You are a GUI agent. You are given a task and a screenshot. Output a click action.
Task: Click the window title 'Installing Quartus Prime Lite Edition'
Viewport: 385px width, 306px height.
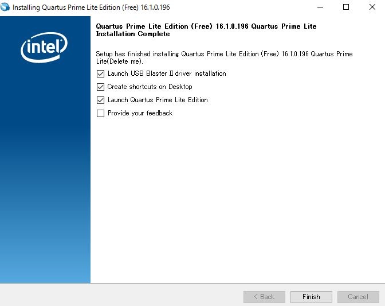pos(91,7)
